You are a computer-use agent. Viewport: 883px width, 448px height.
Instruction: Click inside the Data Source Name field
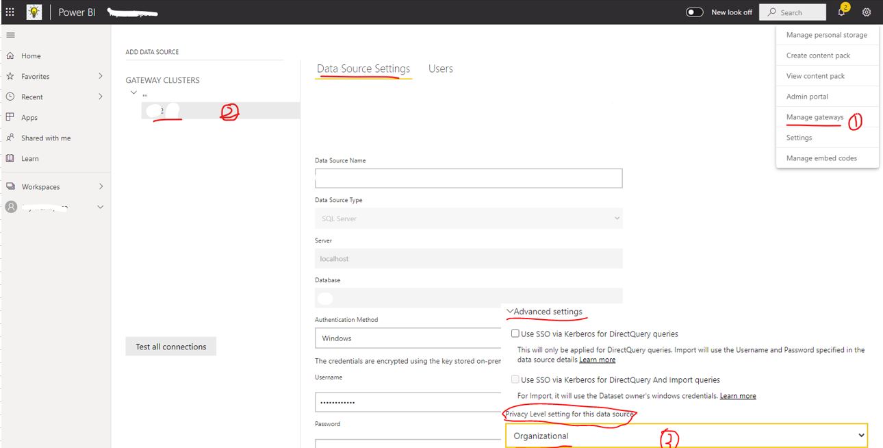[x=468, y=177]
